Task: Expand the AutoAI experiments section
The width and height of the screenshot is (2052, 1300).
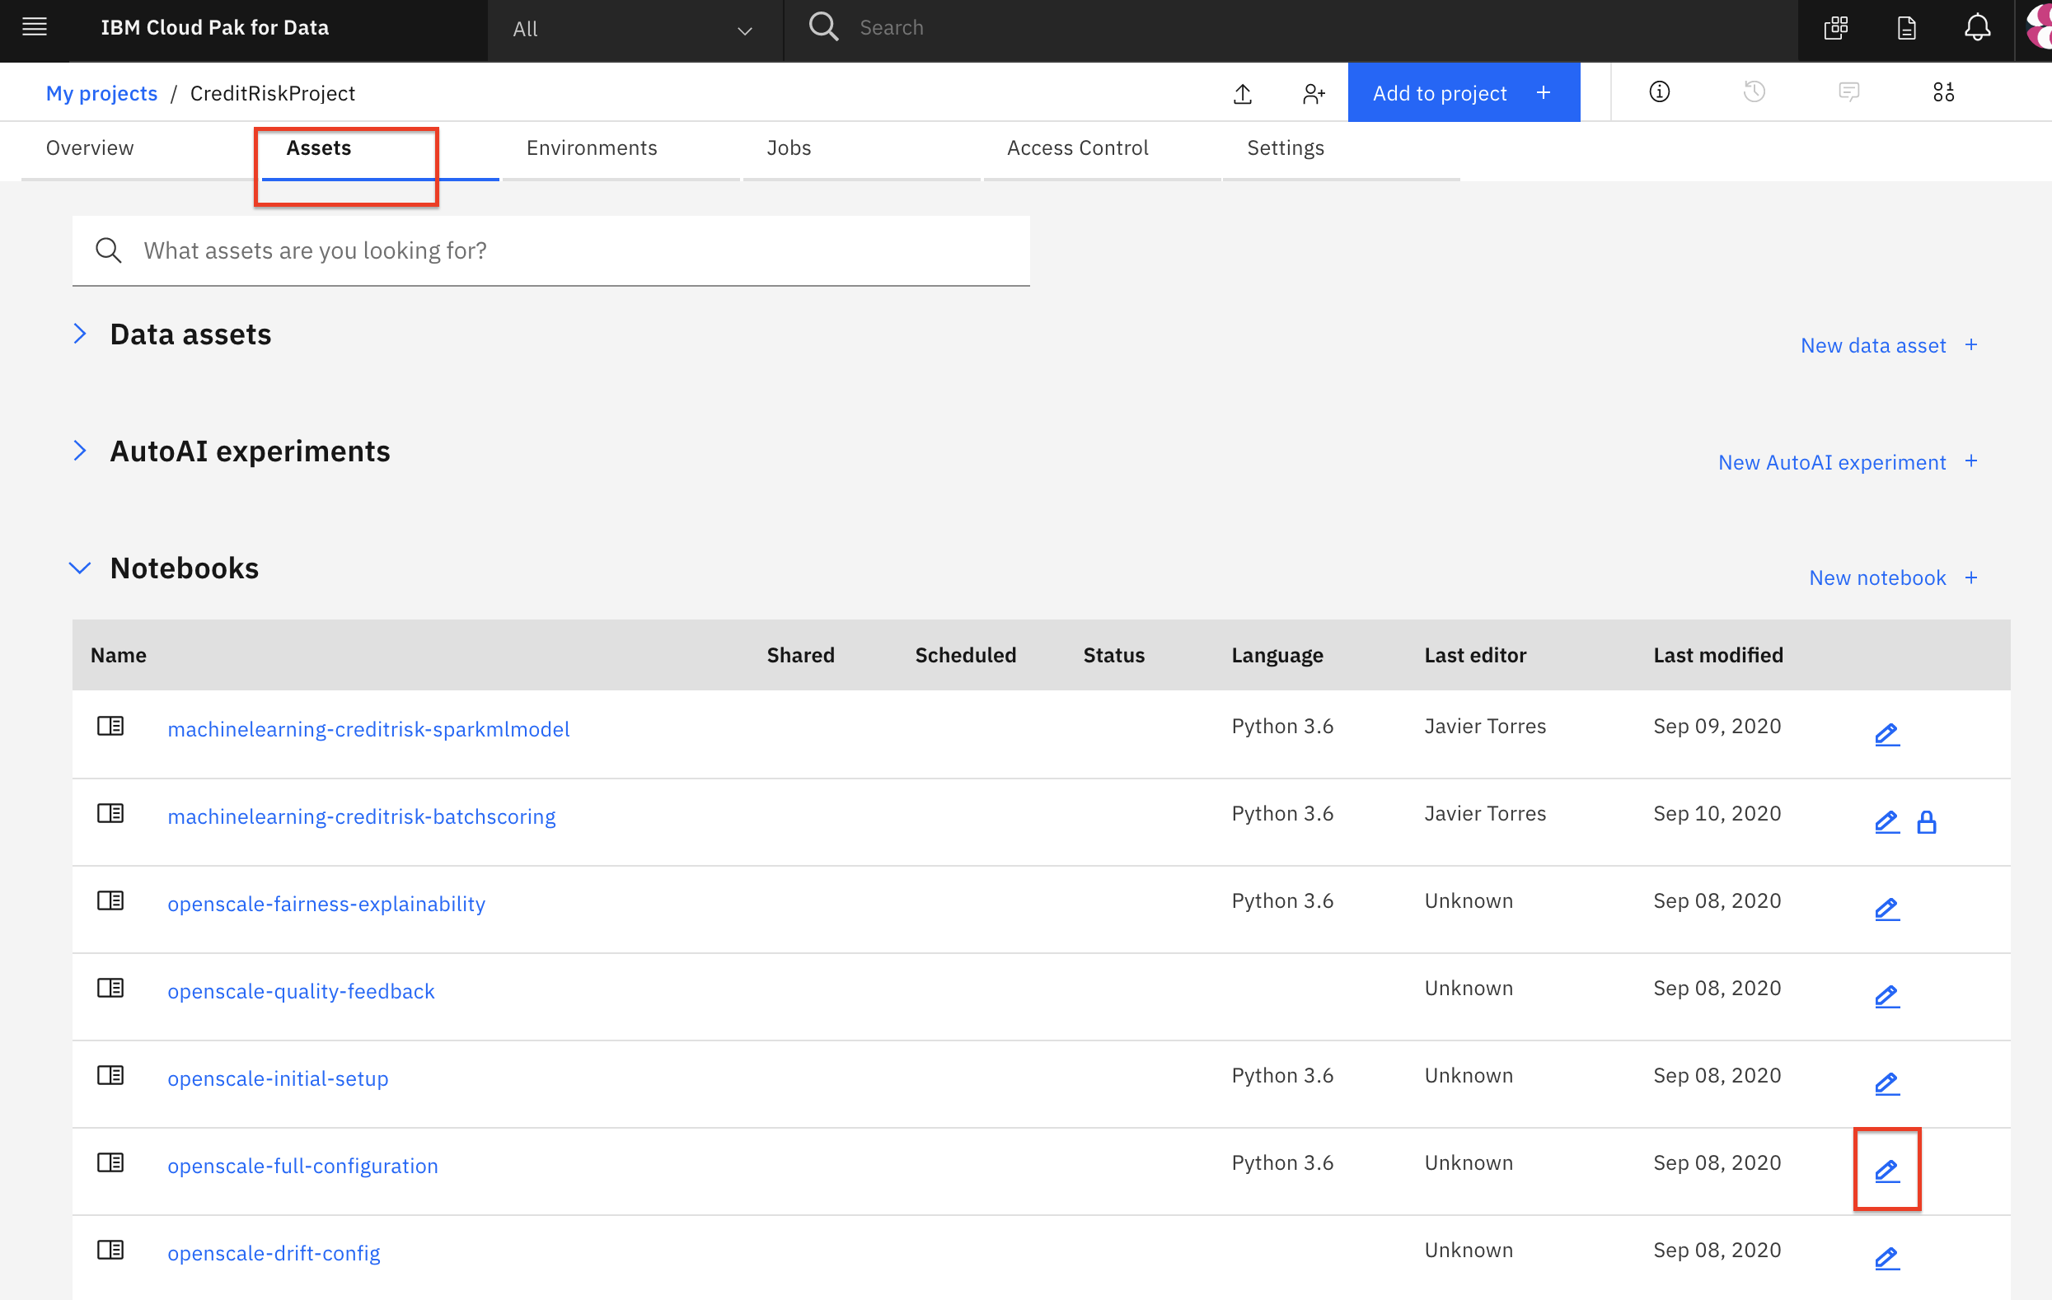Action: coord(81,451)
